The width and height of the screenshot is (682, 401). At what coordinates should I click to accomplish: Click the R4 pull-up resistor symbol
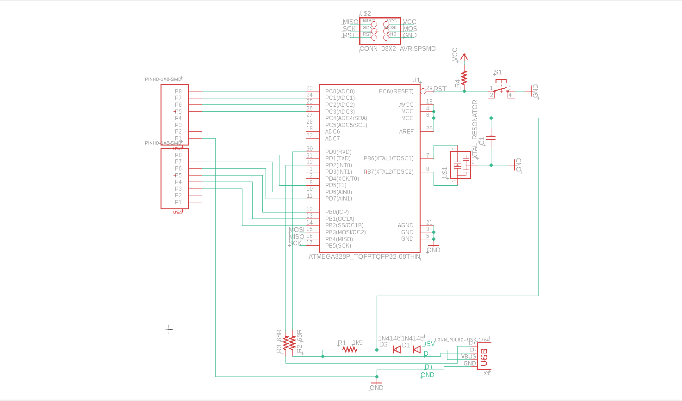click(464, 77)
